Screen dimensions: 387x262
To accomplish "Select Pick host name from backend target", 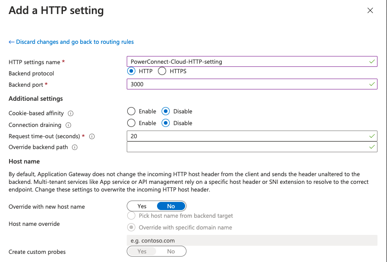I will [131, 216].
